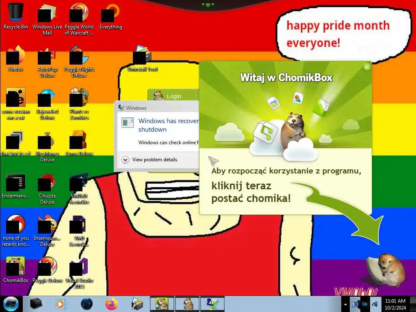Close the Witaj w ChomikBox welcome popup

(x=366, y=67)
